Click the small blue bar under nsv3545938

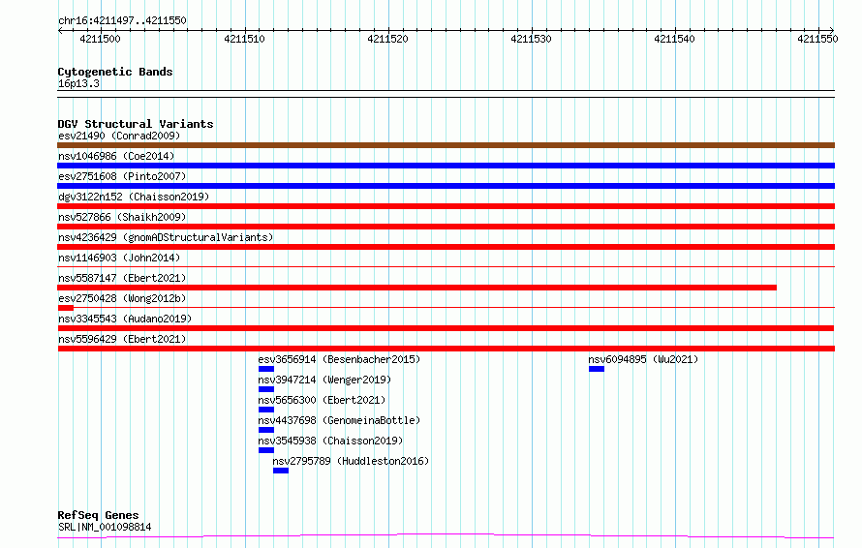[266, 450]
